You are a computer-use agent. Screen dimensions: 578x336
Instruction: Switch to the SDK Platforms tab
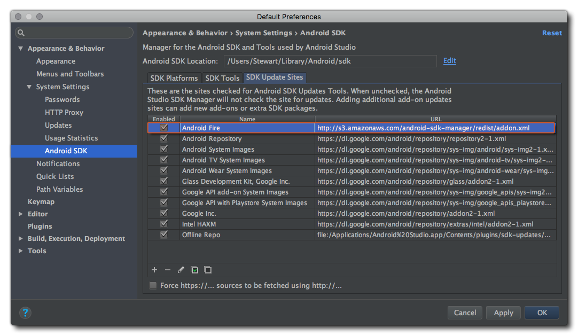coord(174,78)
